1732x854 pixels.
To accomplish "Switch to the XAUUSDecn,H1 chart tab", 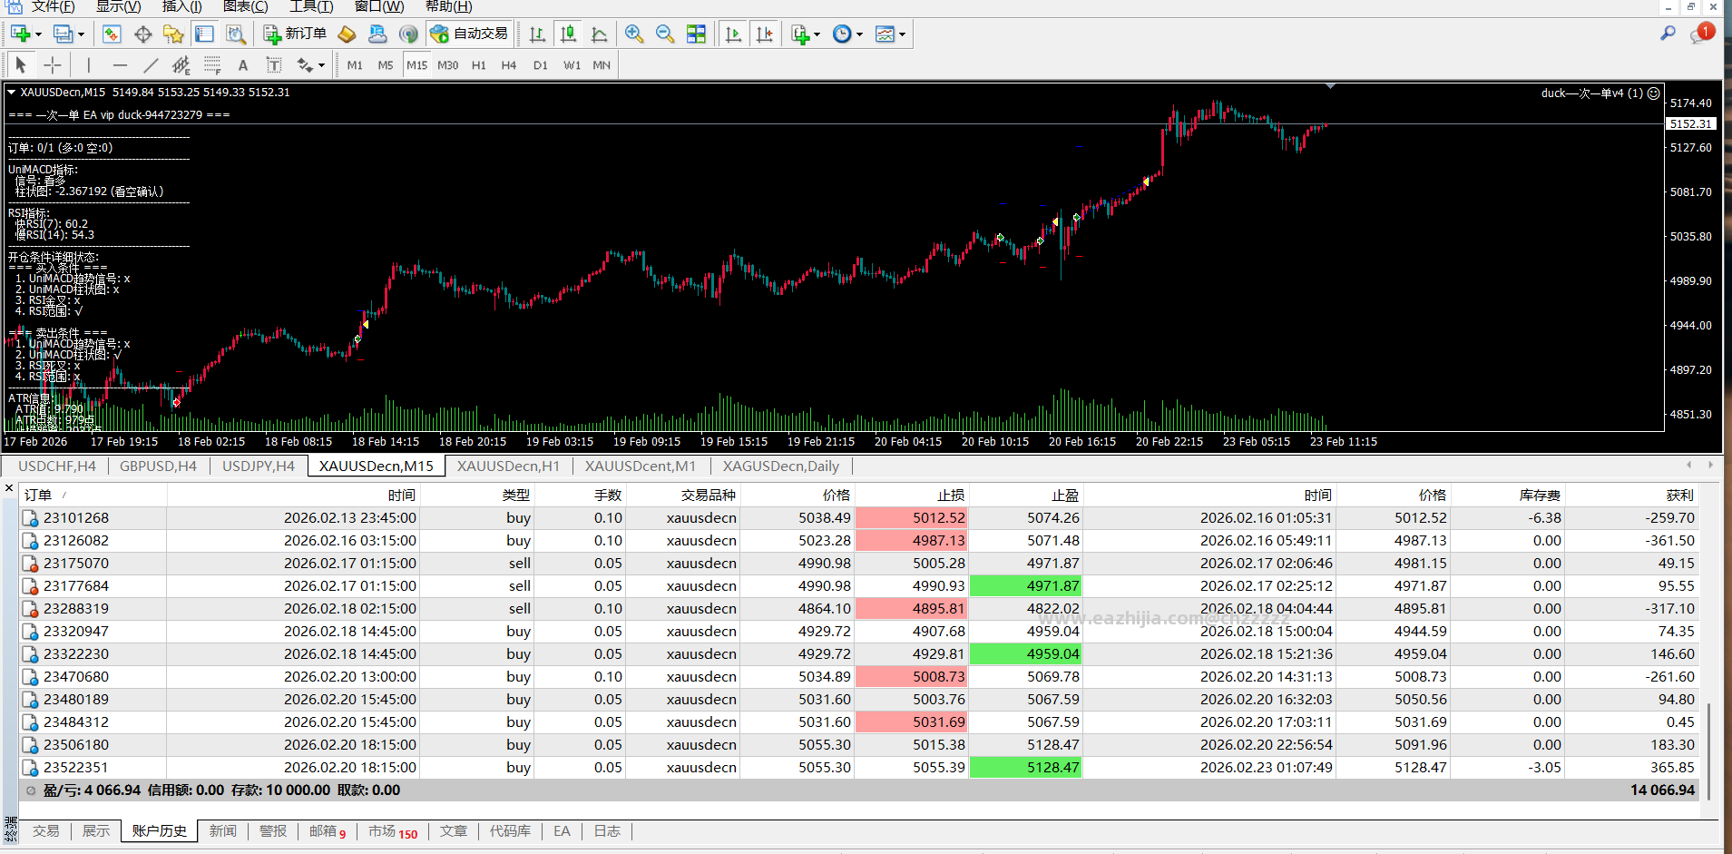I will [x=508, y=466].
